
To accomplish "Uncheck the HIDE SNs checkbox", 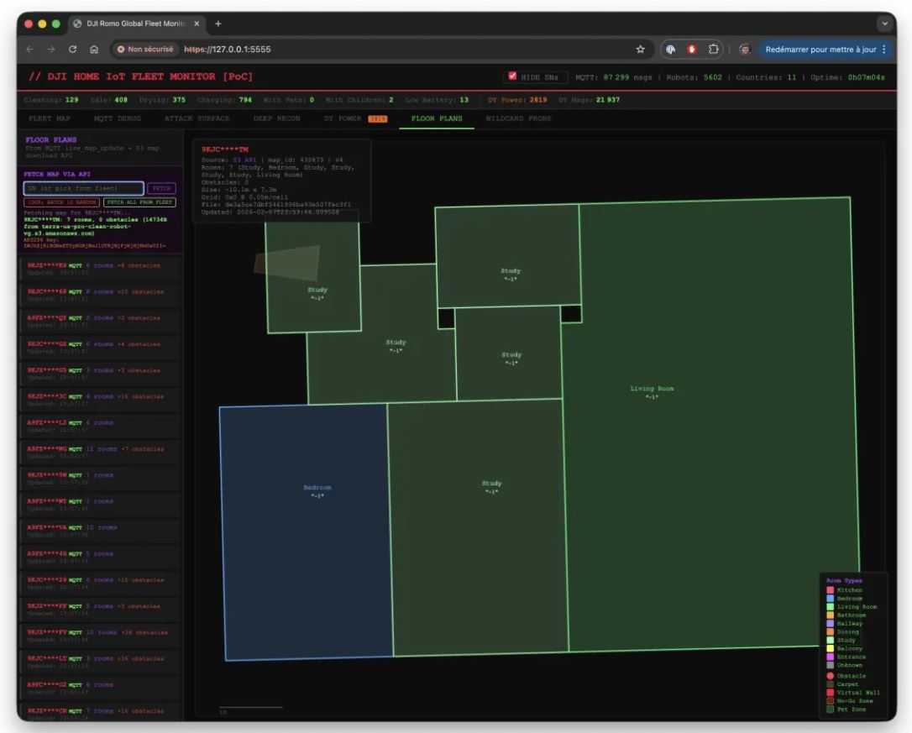I will 511,77.
